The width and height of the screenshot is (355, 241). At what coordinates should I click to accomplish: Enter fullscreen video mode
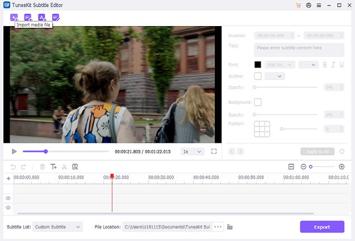click(214, 151)
